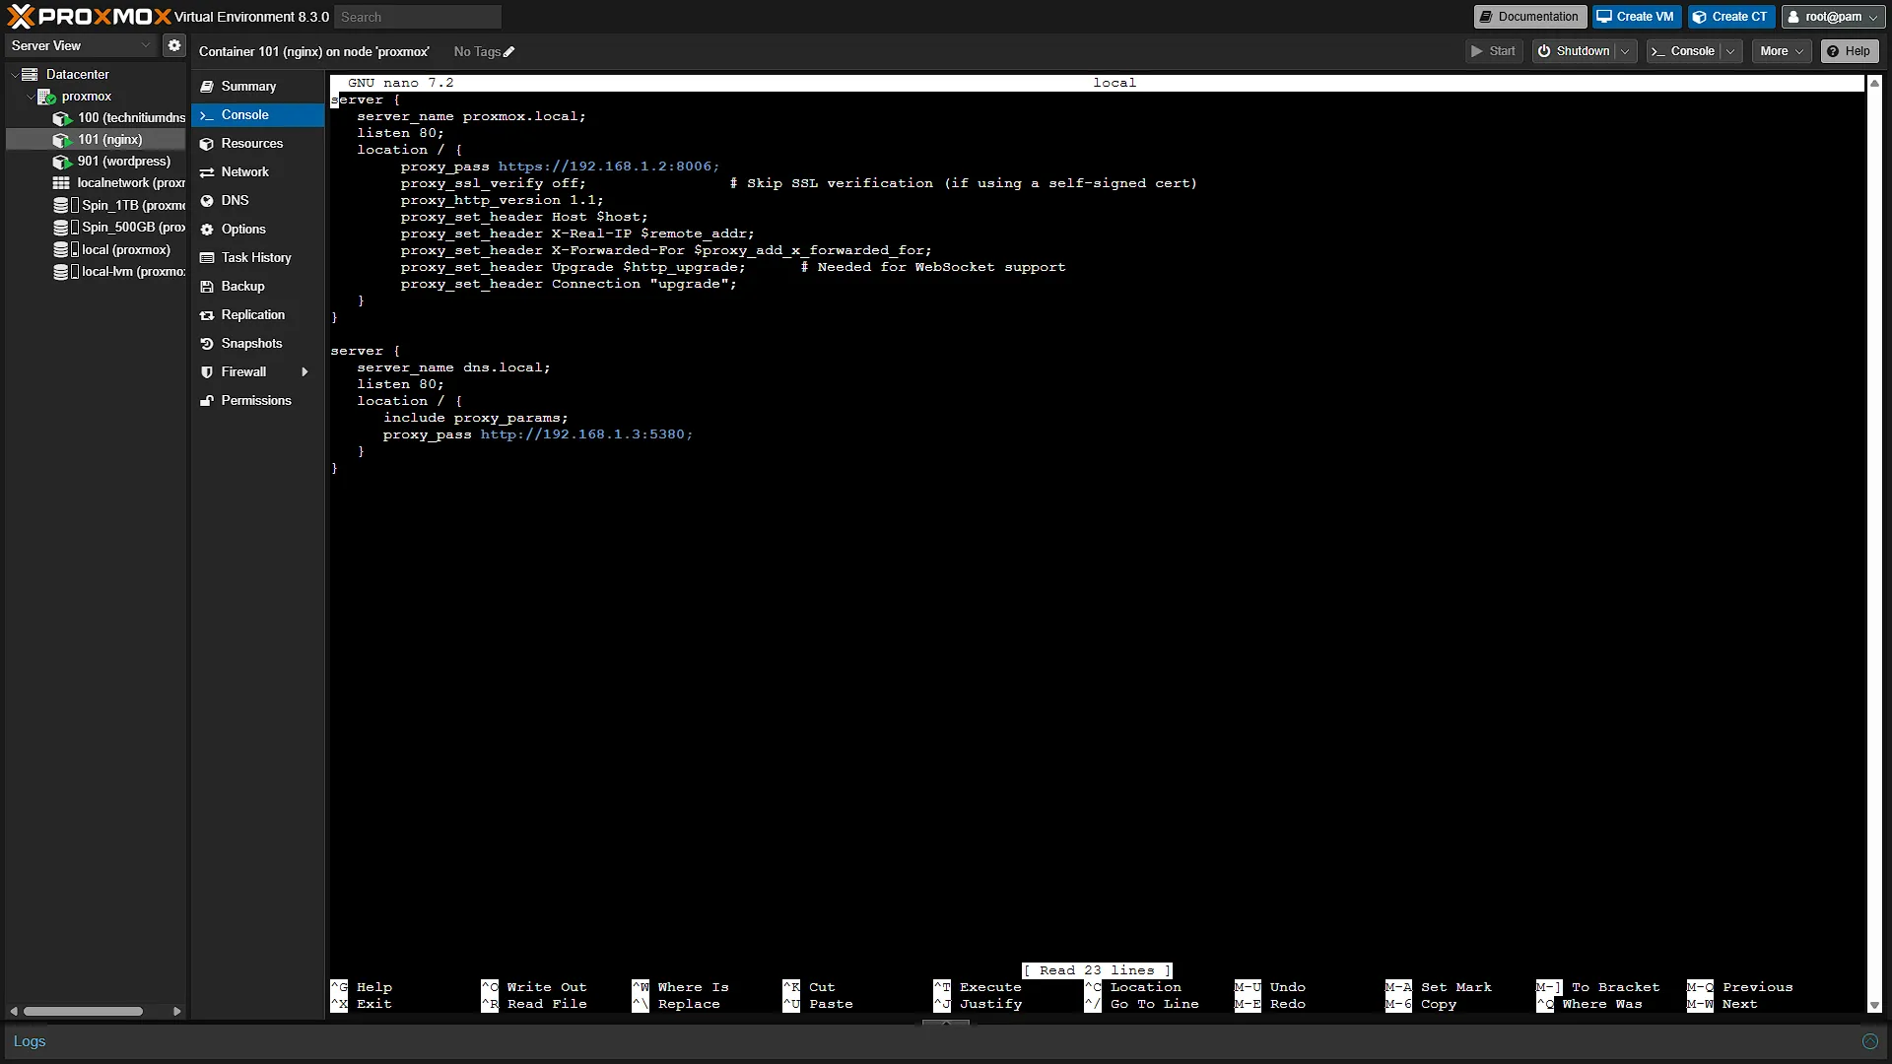Expand the Firewall submenu arrow
This screenshot has width=1892, height=1064.
tap(304, 372)
